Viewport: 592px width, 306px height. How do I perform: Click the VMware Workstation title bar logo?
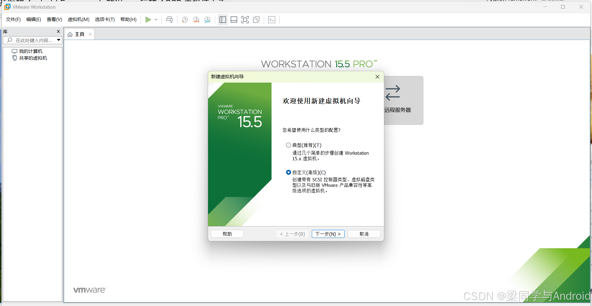tap(7, 7)
